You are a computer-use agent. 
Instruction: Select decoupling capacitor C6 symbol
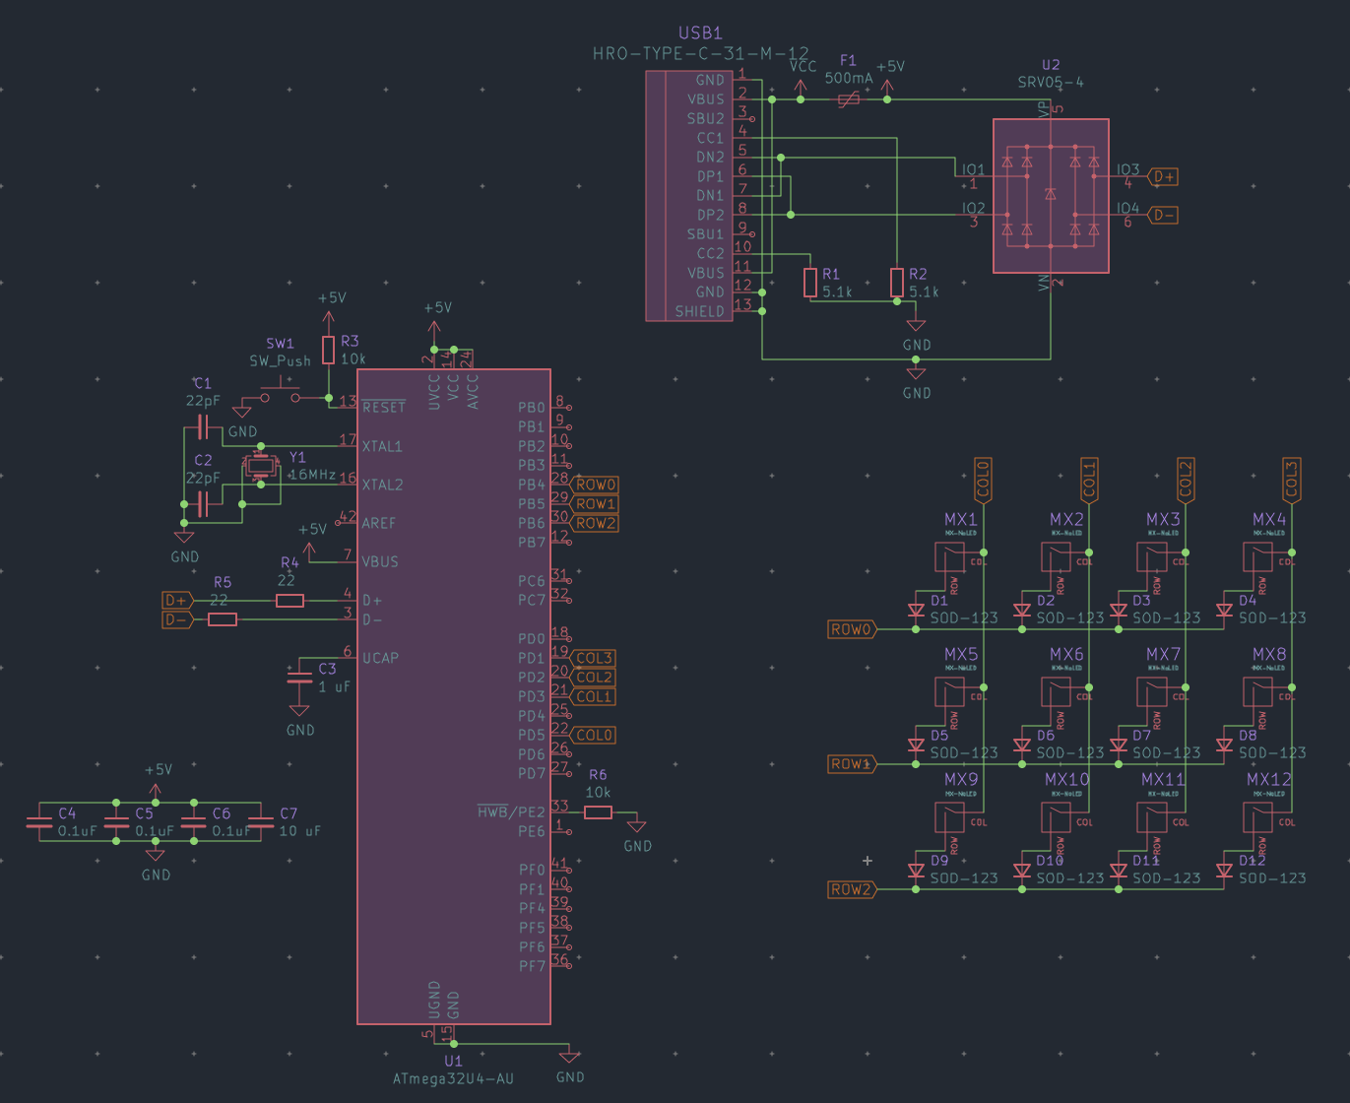(193, 822)
